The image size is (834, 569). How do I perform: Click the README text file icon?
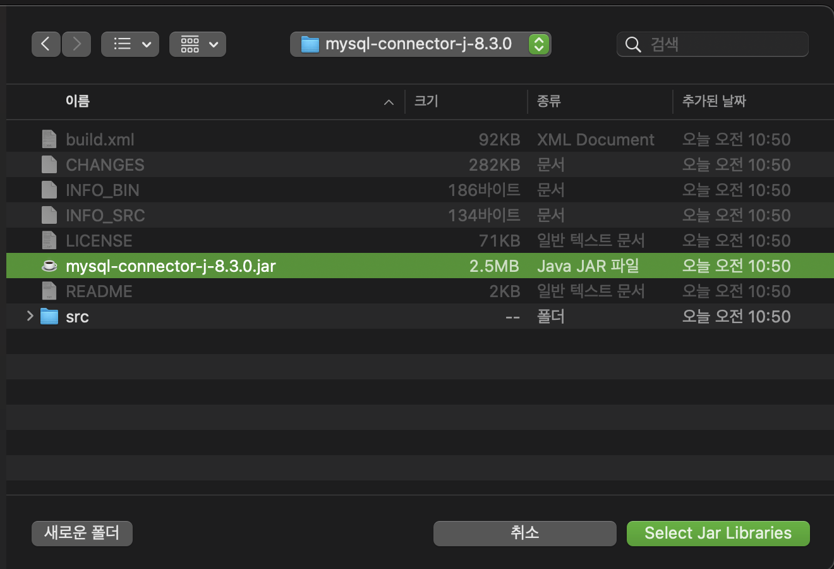pyautogui.click(x=49, y=291)
